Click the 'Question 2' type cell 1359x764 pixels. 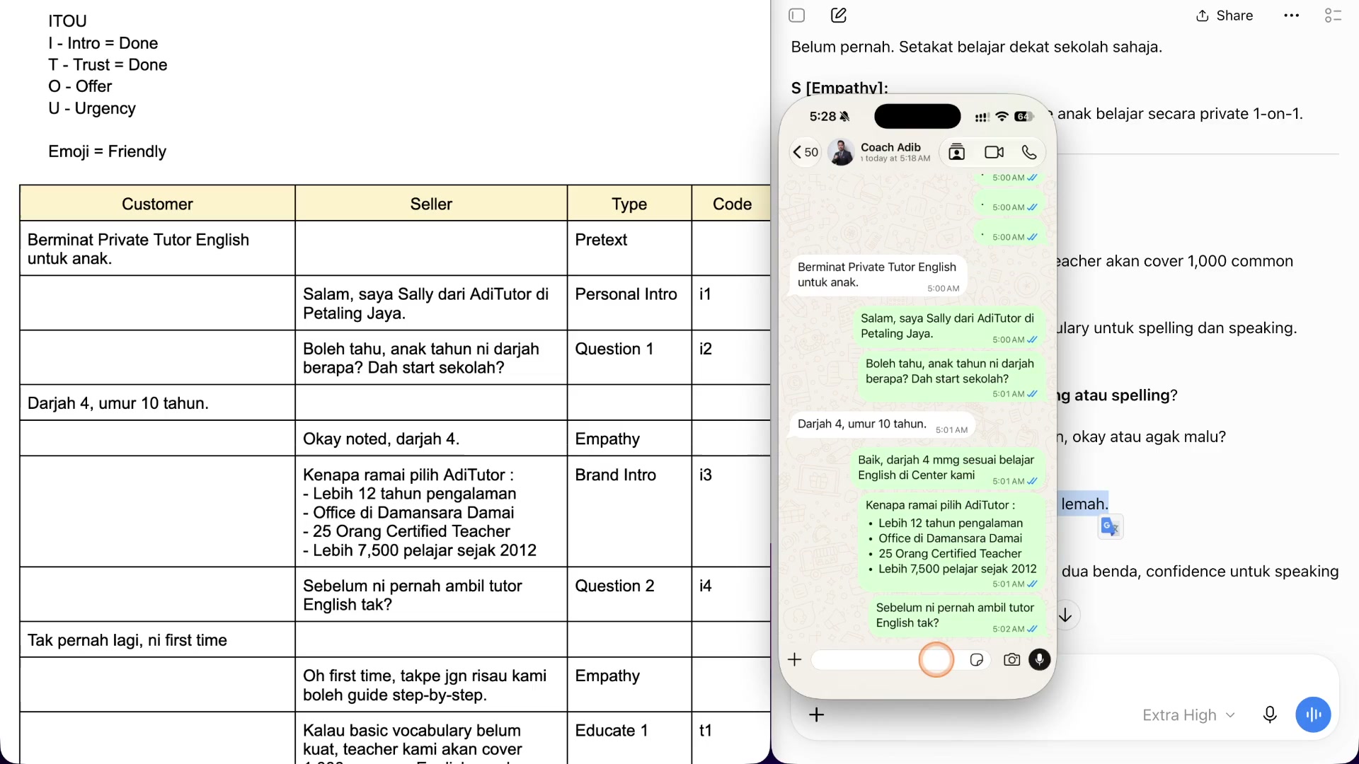click(629, 594)
